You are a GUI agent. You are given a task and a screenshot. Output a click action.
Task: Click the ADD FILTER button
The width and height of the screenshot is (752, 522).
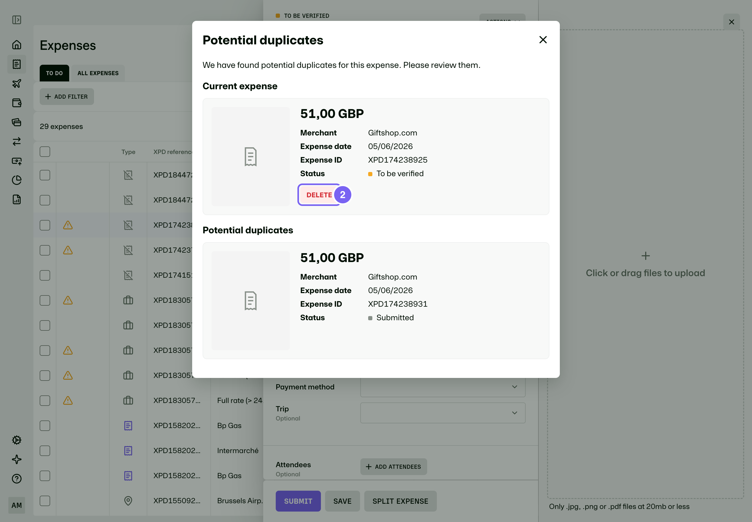(x=67, y=97)
